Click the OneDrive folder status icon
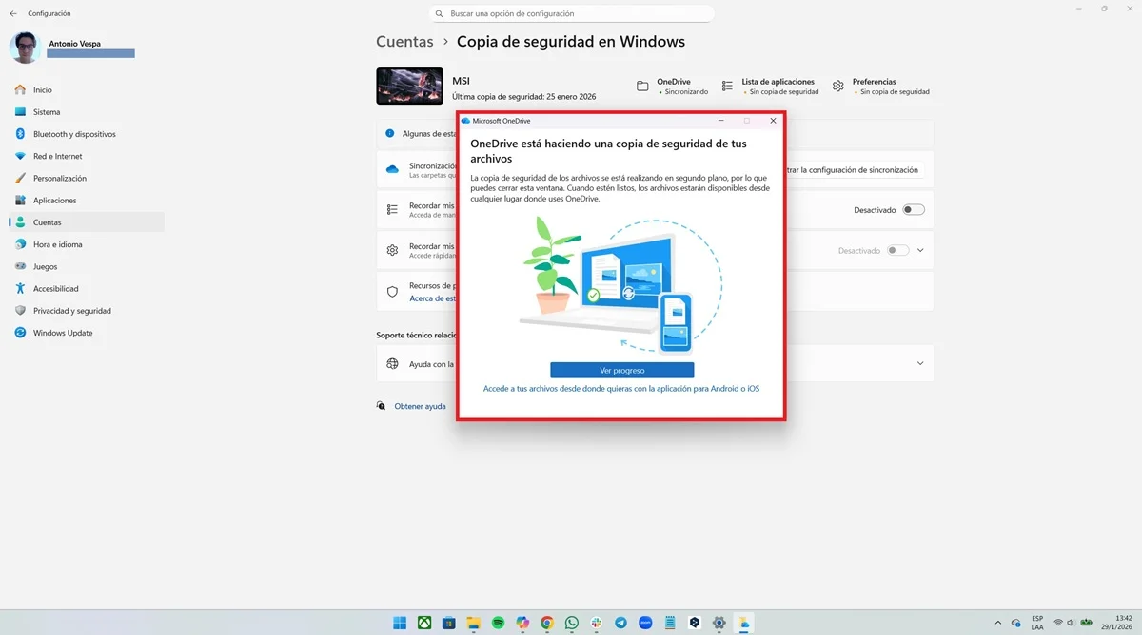This screenshot has width=1142, height=635. [642, 87]
